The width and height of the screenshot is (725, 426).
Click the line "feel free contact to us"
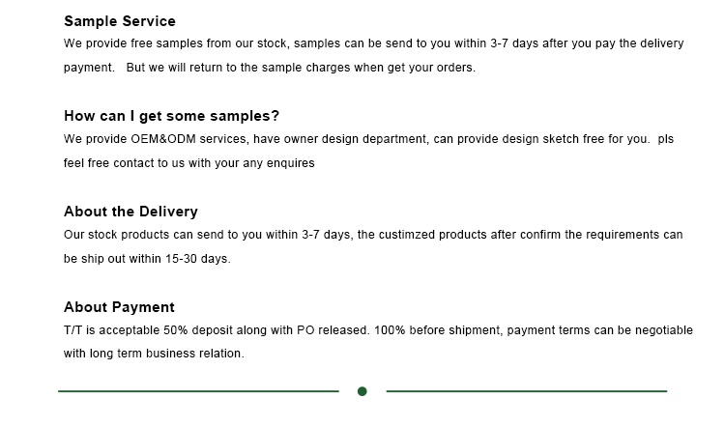click(x=188, y=163)
